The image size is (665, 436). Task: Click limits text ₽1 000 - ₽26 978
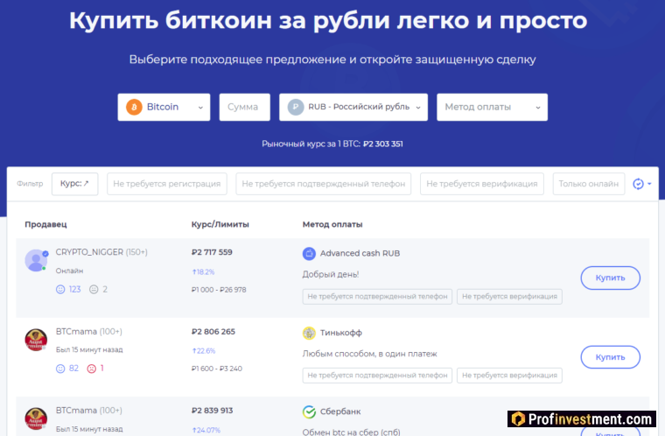pos(219,290)
